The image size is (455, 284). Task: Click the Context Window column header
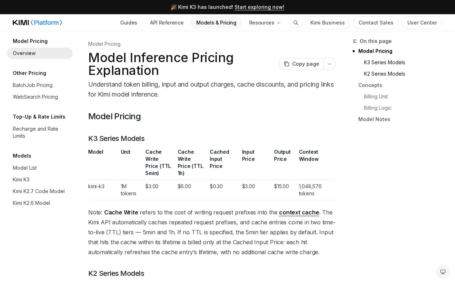(309, 155)
